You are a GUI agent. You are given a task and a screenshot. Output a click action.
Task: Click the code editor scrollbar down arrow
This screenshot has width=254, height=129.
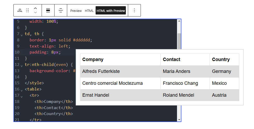(179, 119)
